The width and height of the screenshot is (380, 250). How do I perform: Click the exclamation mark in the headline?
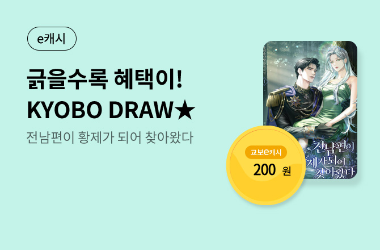tap(179, 78)
